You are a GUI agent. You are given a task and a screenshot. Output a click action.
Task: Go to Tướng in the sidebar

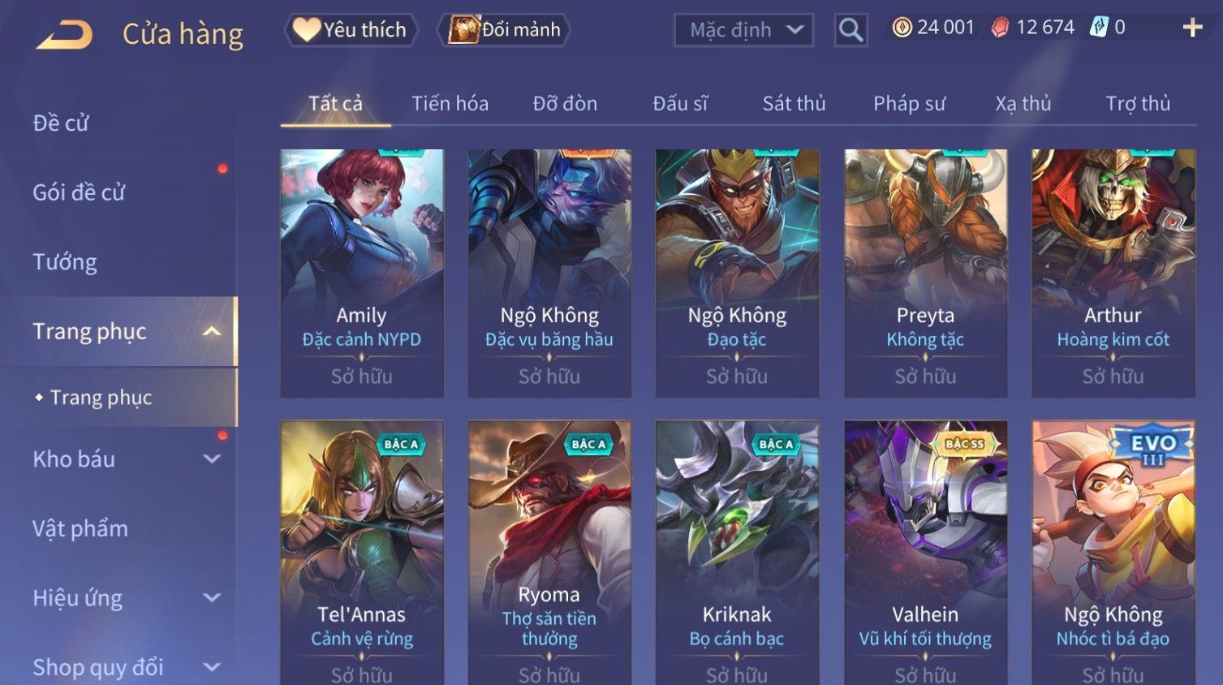[65, 261]
